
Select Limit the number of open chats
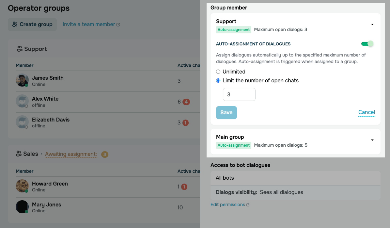coord(218,81)
